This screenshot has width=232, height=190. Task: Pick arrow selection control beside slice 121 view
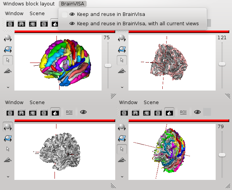pos(122,60)
